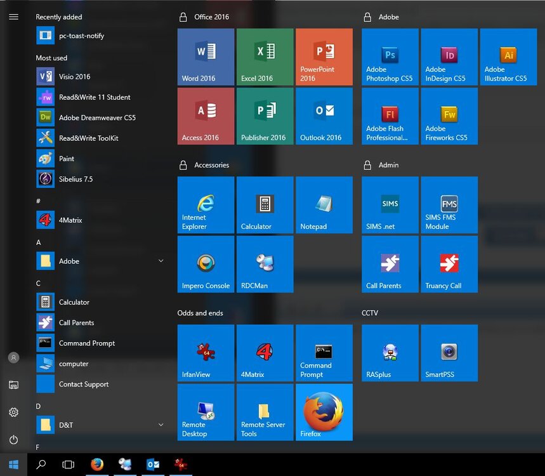Launch the SIMS FMS Module tile
Screen dimensions: 545x476
[449, 205]
